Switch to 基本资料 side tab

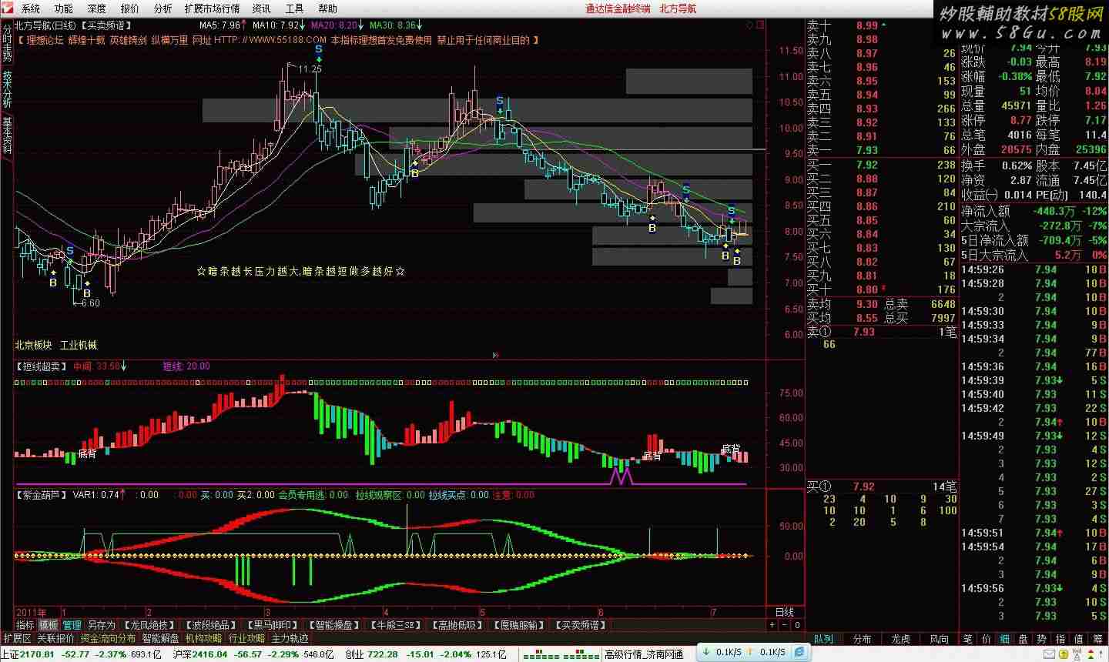[7, 135]
